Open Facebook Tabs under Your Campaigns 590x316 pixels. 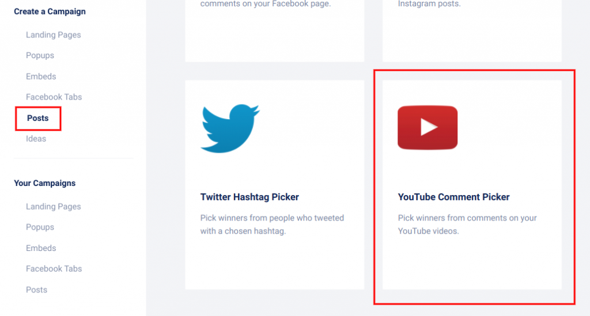pos(54,269)
